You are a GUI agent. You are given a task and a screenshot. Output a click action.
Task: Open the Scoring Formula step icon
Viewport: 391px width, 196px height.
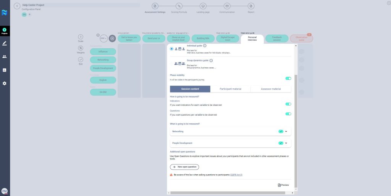click(x=179, y=6)
